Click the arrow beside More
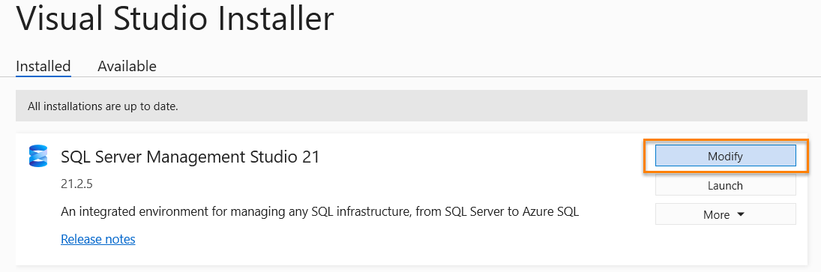The height and width of the screenshot is (272, 821). pyautogui.click(x=740, y=215)
